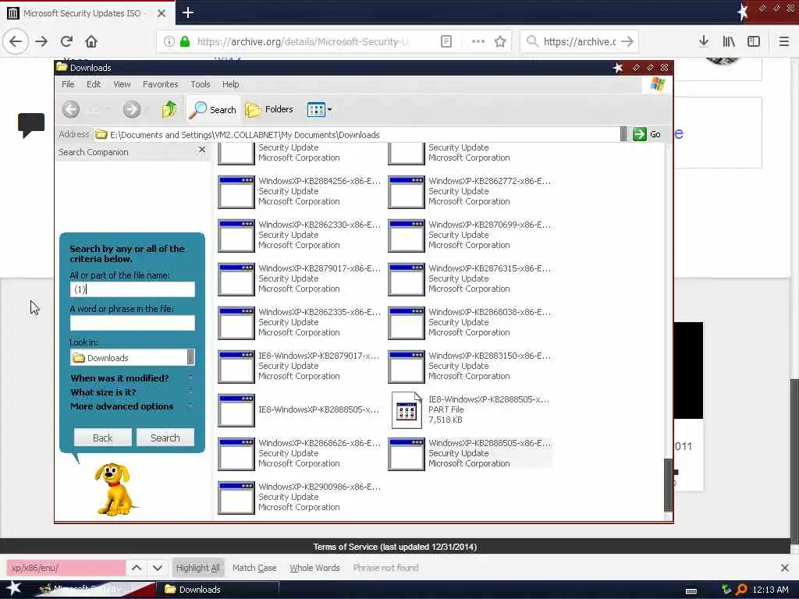Click the Rover search dog
This screenshot has width=799, height=599.
(x=115, y=489)
